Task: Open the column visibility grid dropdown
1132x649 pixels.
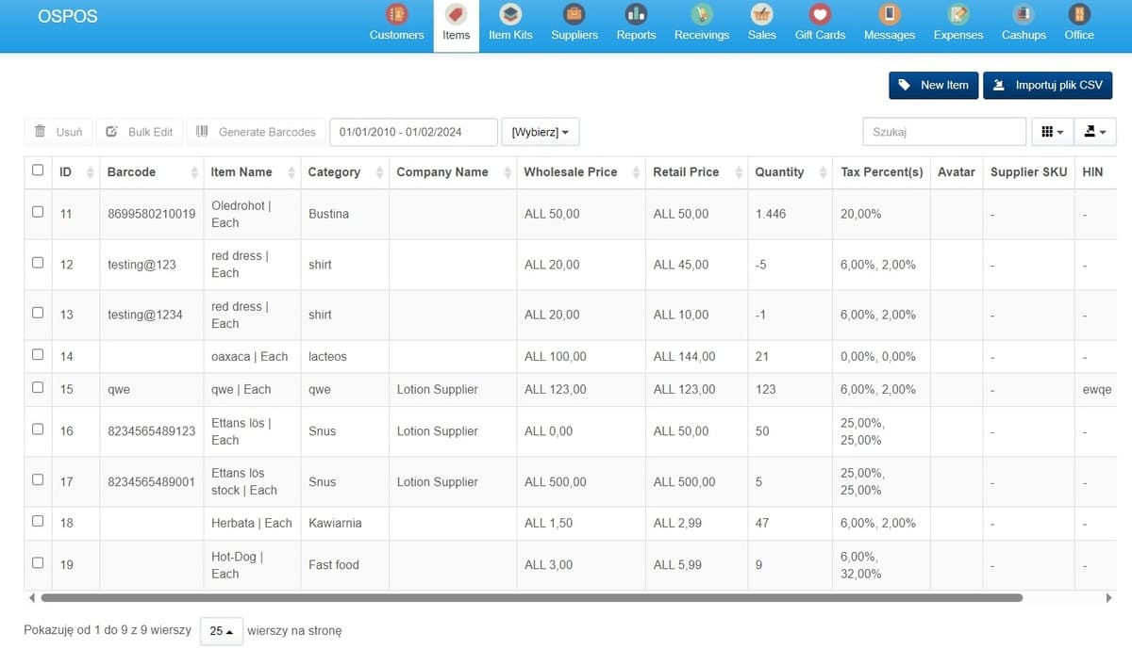Action: (x=1052, y=132)
